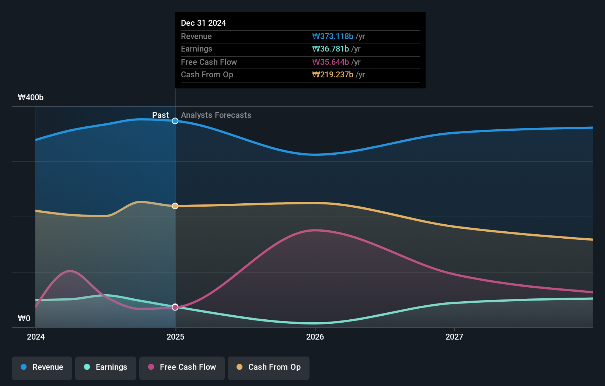Select the Cash From Op marker on 2025 boundary

click(175, 206)
